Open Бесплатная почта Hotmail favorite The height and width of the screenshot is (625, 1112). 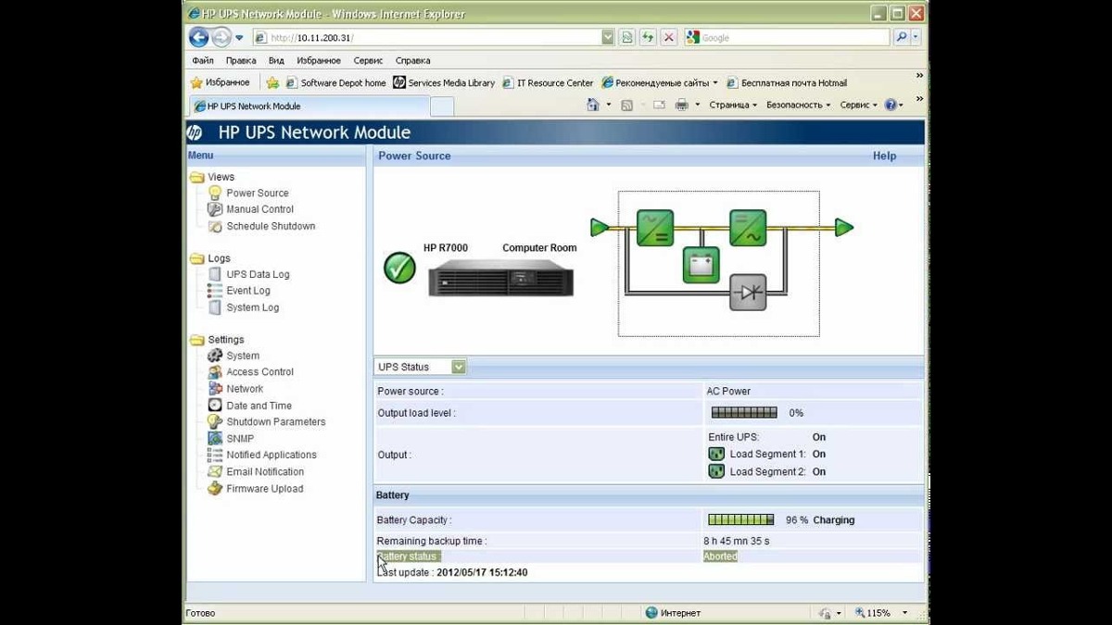pyautogui.click(x=787, y=82)
